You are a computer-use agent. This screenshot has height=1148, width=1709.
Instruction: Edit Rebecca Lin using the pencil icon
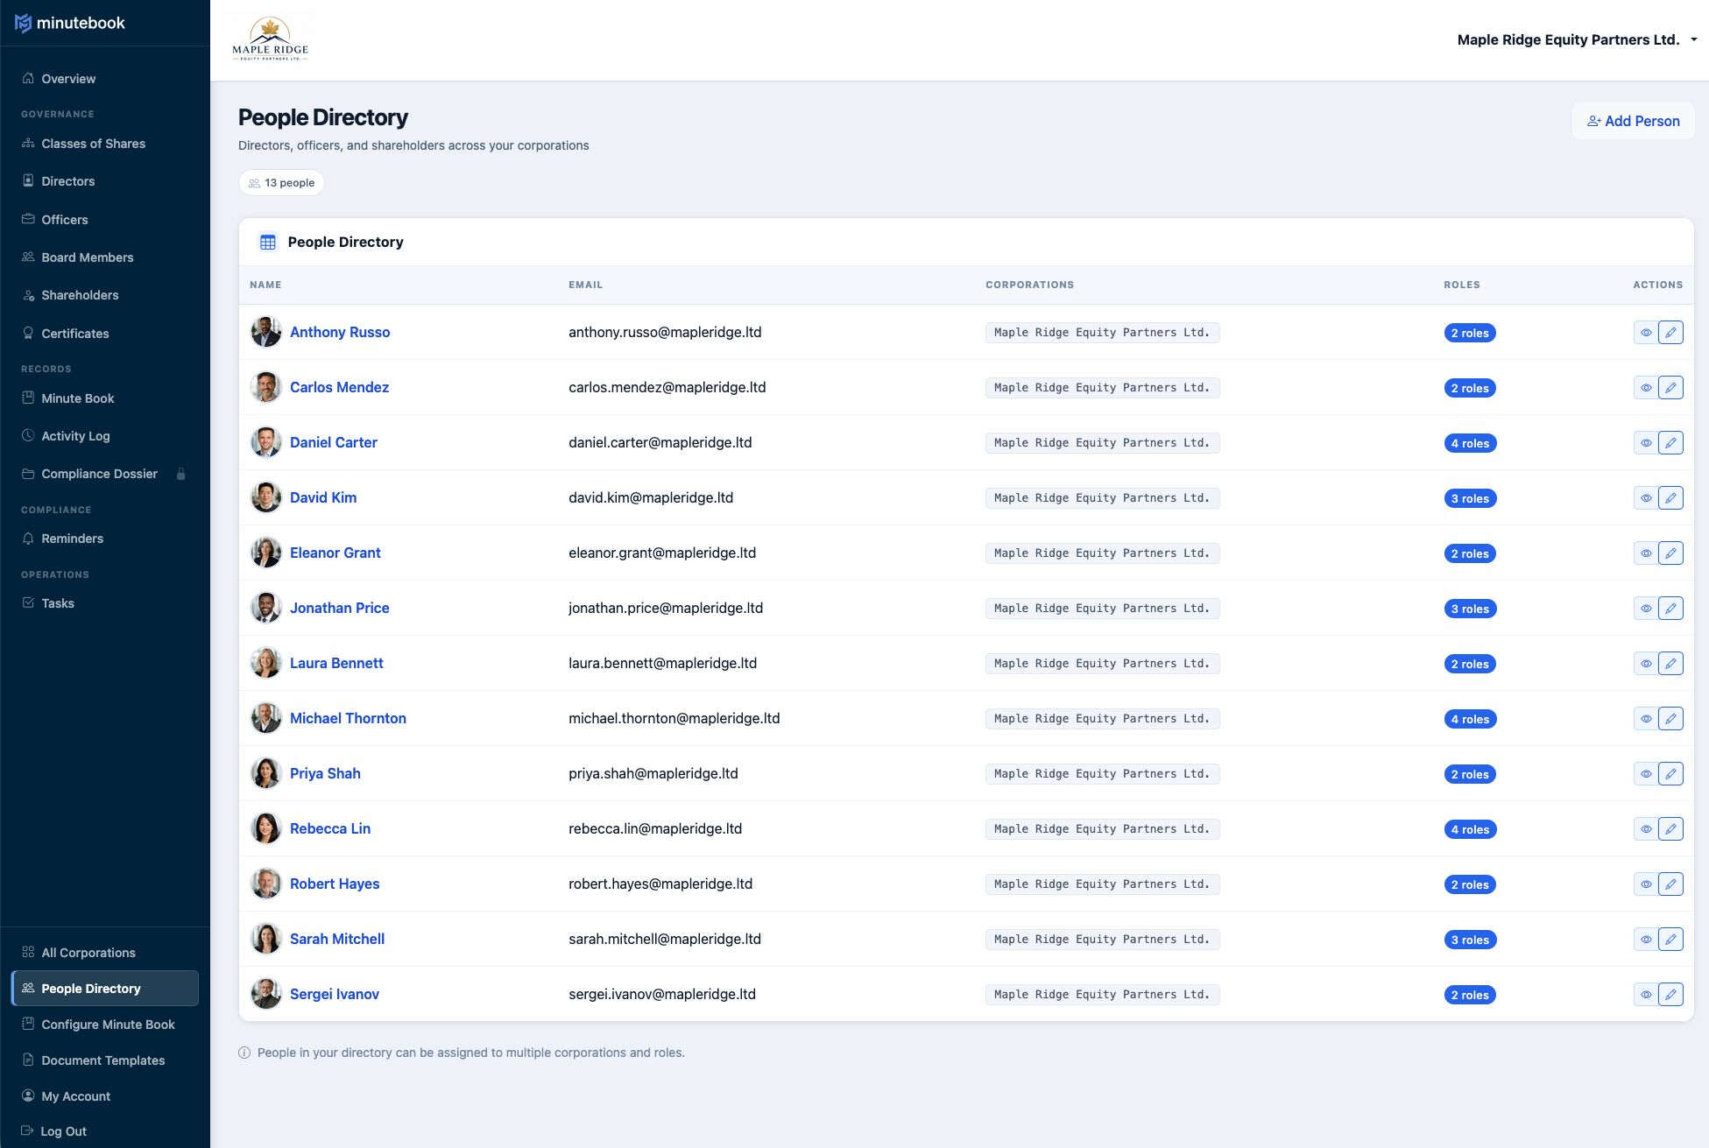[1671, 828]
